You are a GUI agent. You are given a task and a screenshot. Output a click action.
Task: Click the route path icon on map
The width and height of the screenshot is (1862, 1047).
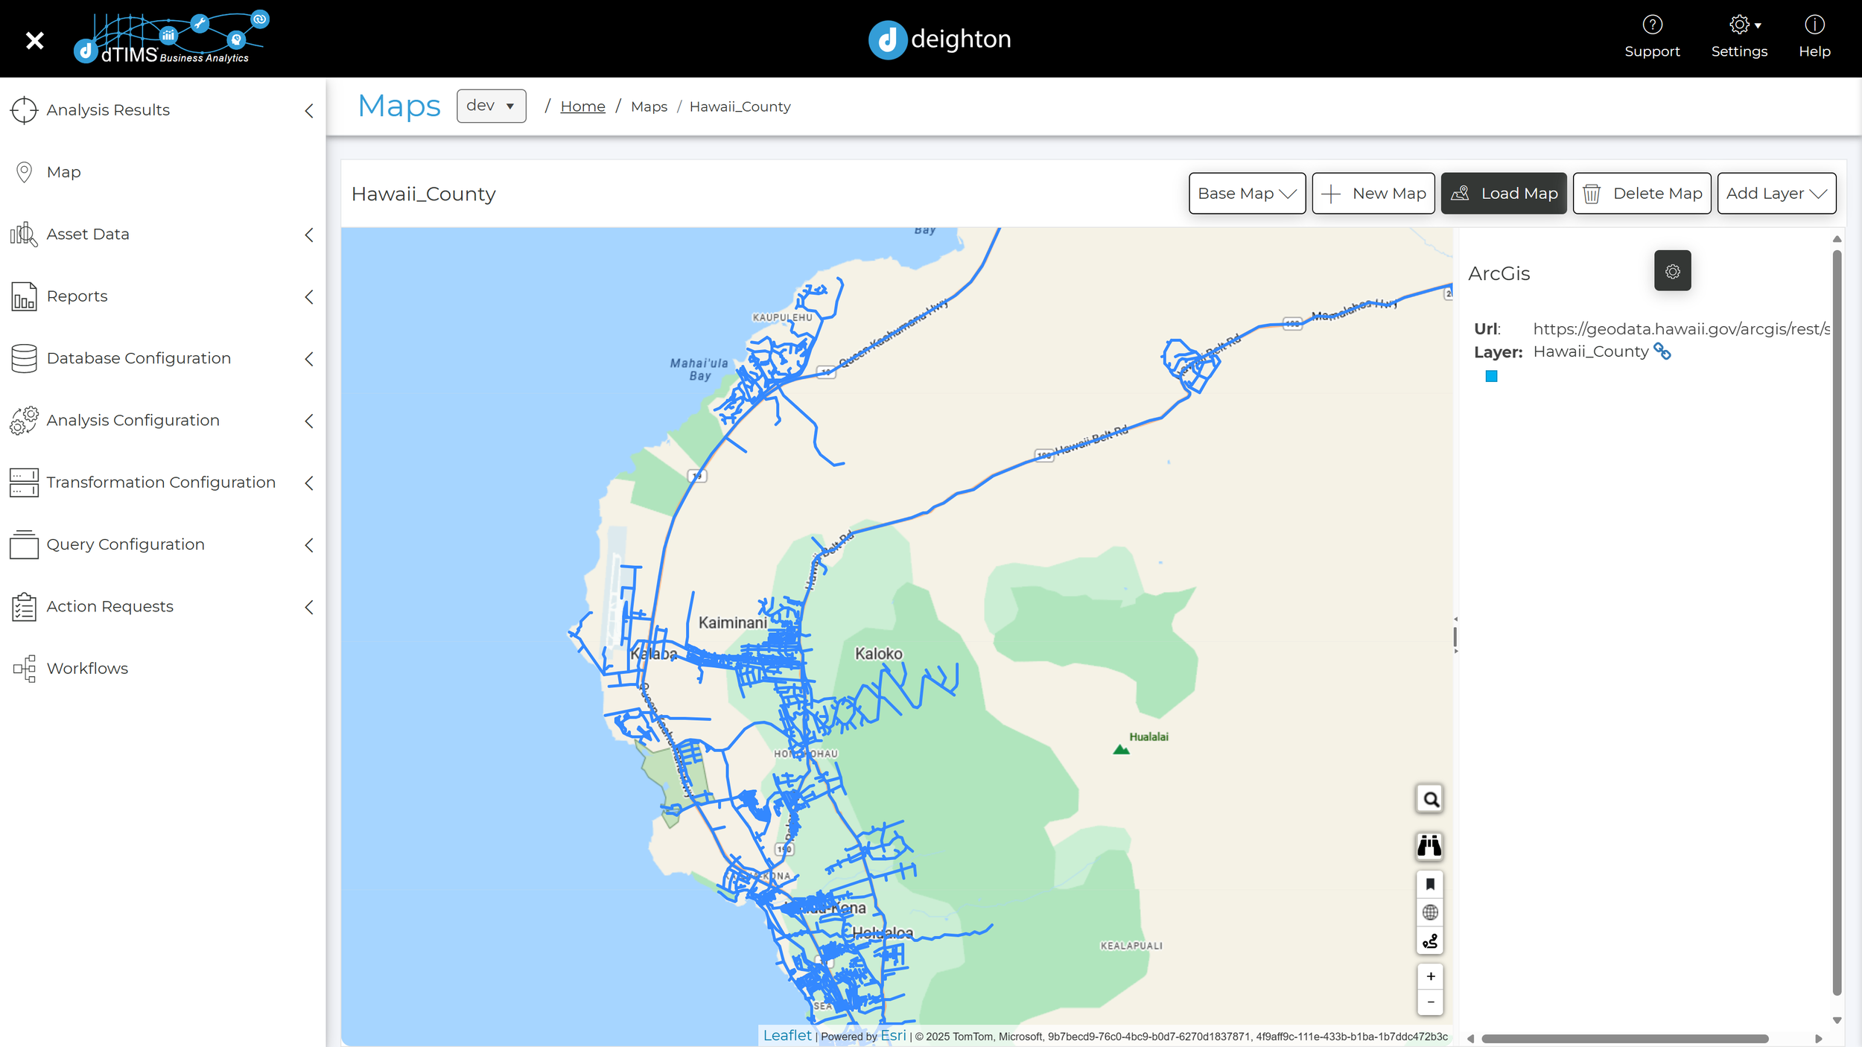1430,942
